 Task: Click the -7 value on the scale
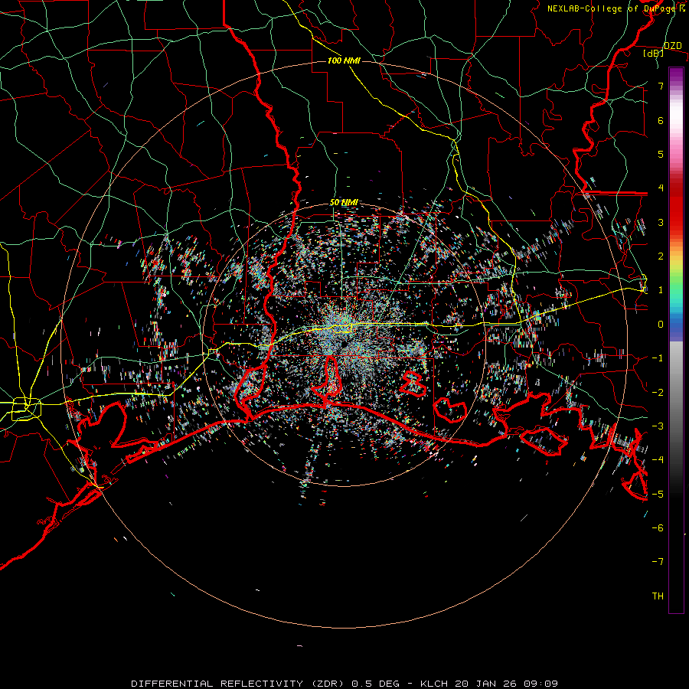pyautogui.click(x=658, y=562)
